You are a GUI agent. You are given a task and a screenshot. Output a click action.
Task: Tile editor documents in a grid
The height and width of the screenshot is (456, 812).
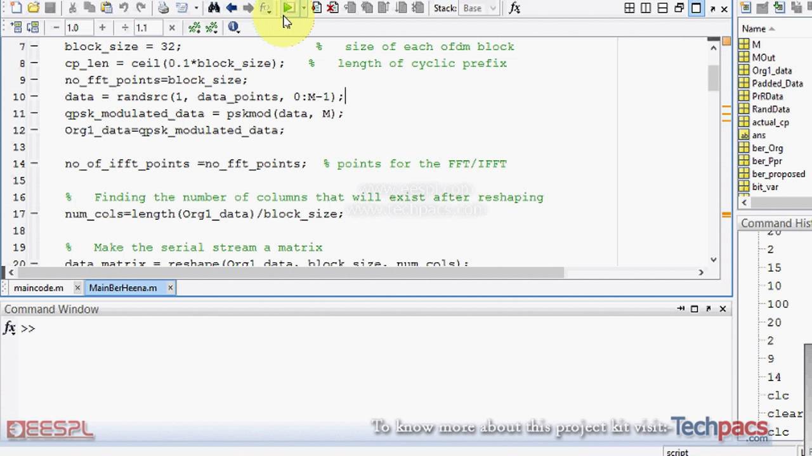629,8
